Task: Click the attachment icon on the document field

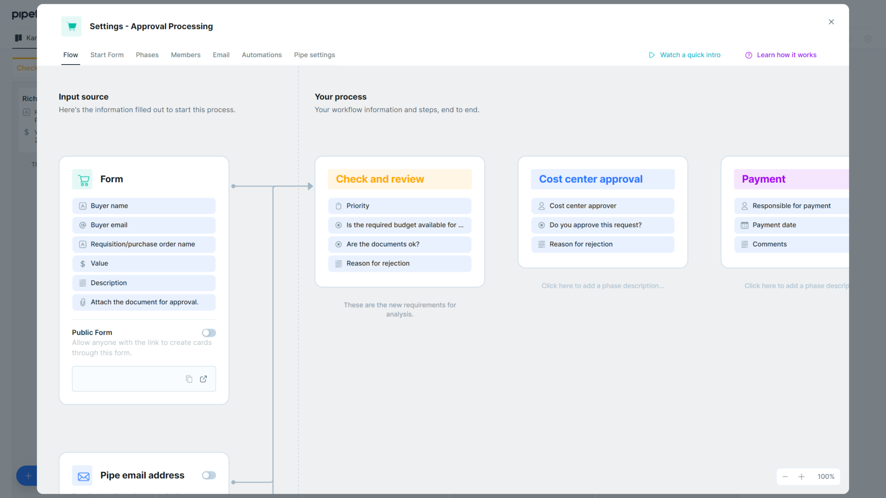Action: [x=83, y=302]
